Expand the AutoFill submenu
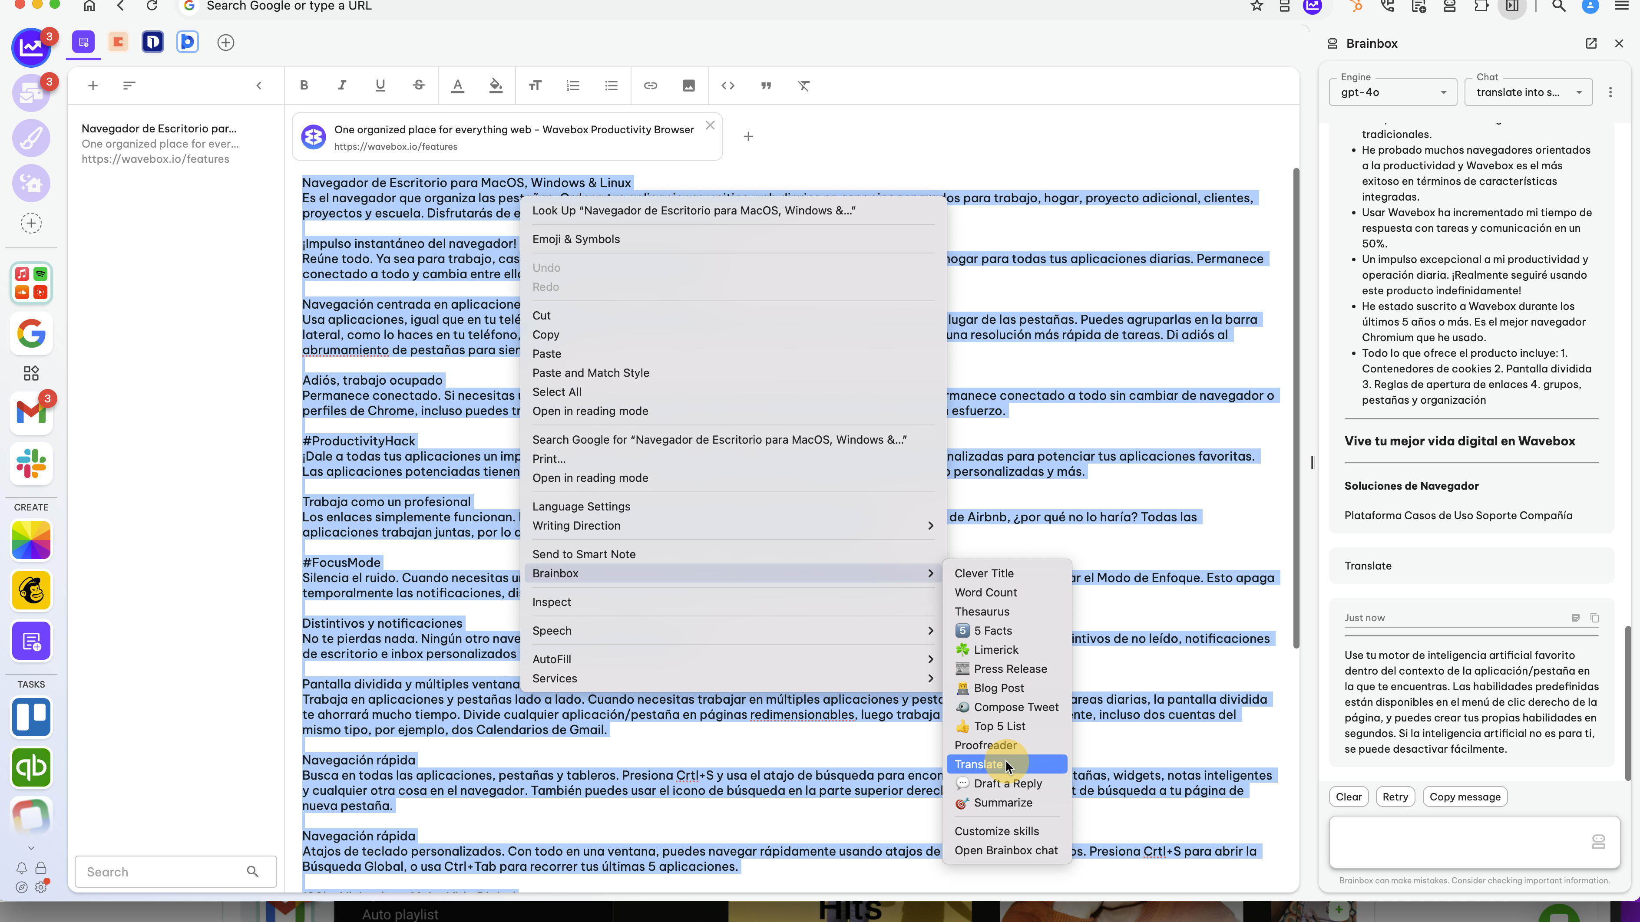1640x922 pixels. (733, 659)
